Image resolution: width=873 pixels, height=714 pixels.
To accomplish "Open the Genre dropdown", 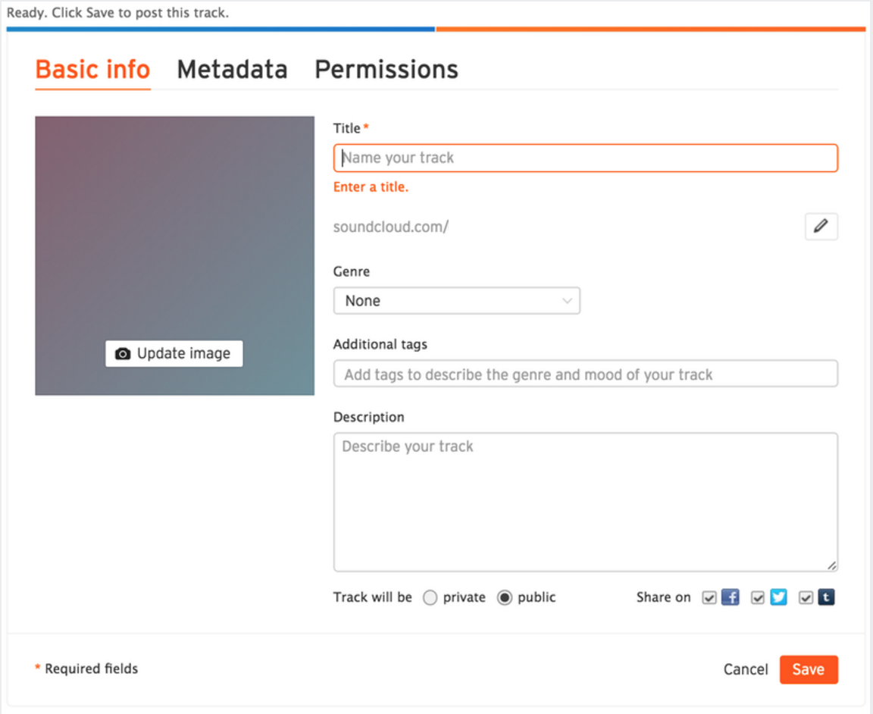I will [x=457, y=301].
